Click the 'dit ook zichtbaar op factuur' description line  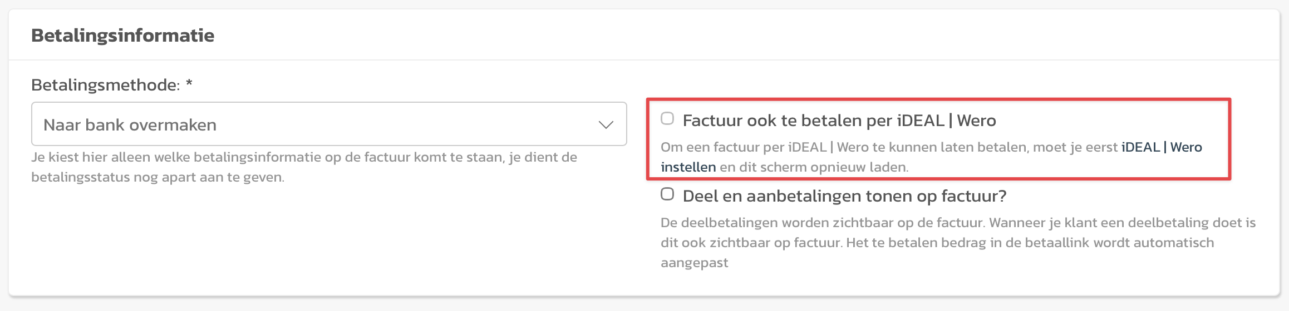coord(750,243)
